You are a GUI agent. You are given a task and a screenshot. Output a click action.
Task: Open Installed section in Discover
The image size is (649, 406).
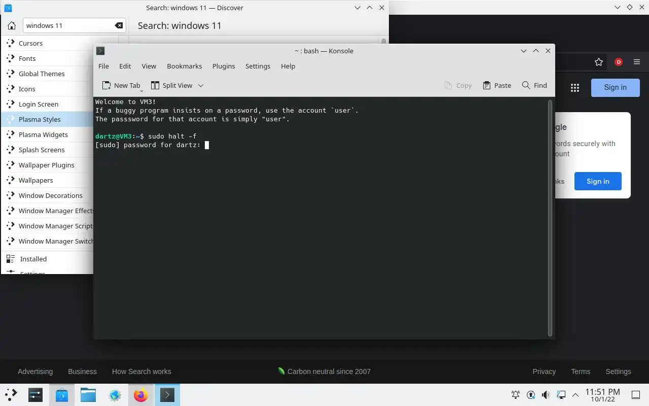[x=48, y=259]
